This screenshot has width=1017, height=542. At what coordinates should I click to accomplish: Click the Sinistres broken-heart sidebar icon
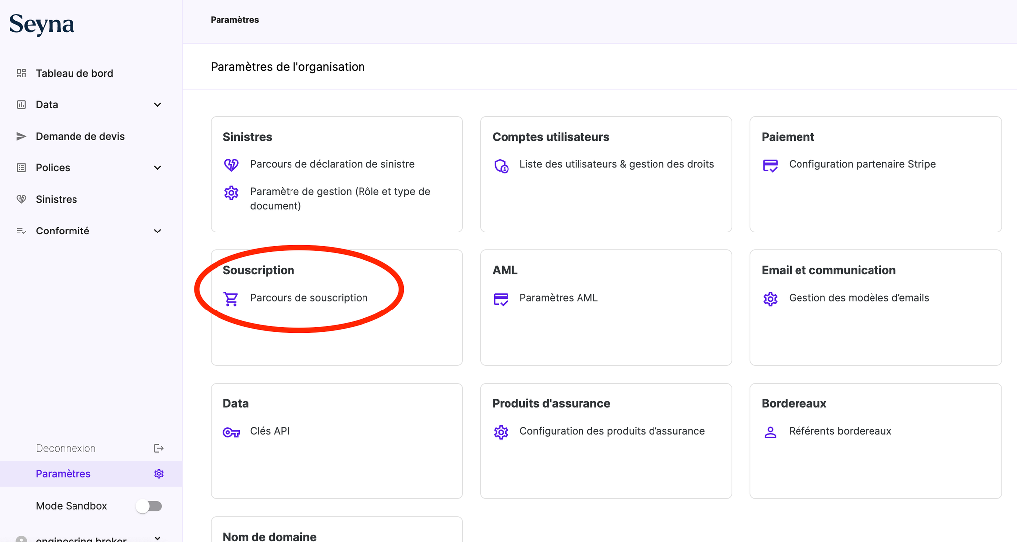tap(21, 199)
